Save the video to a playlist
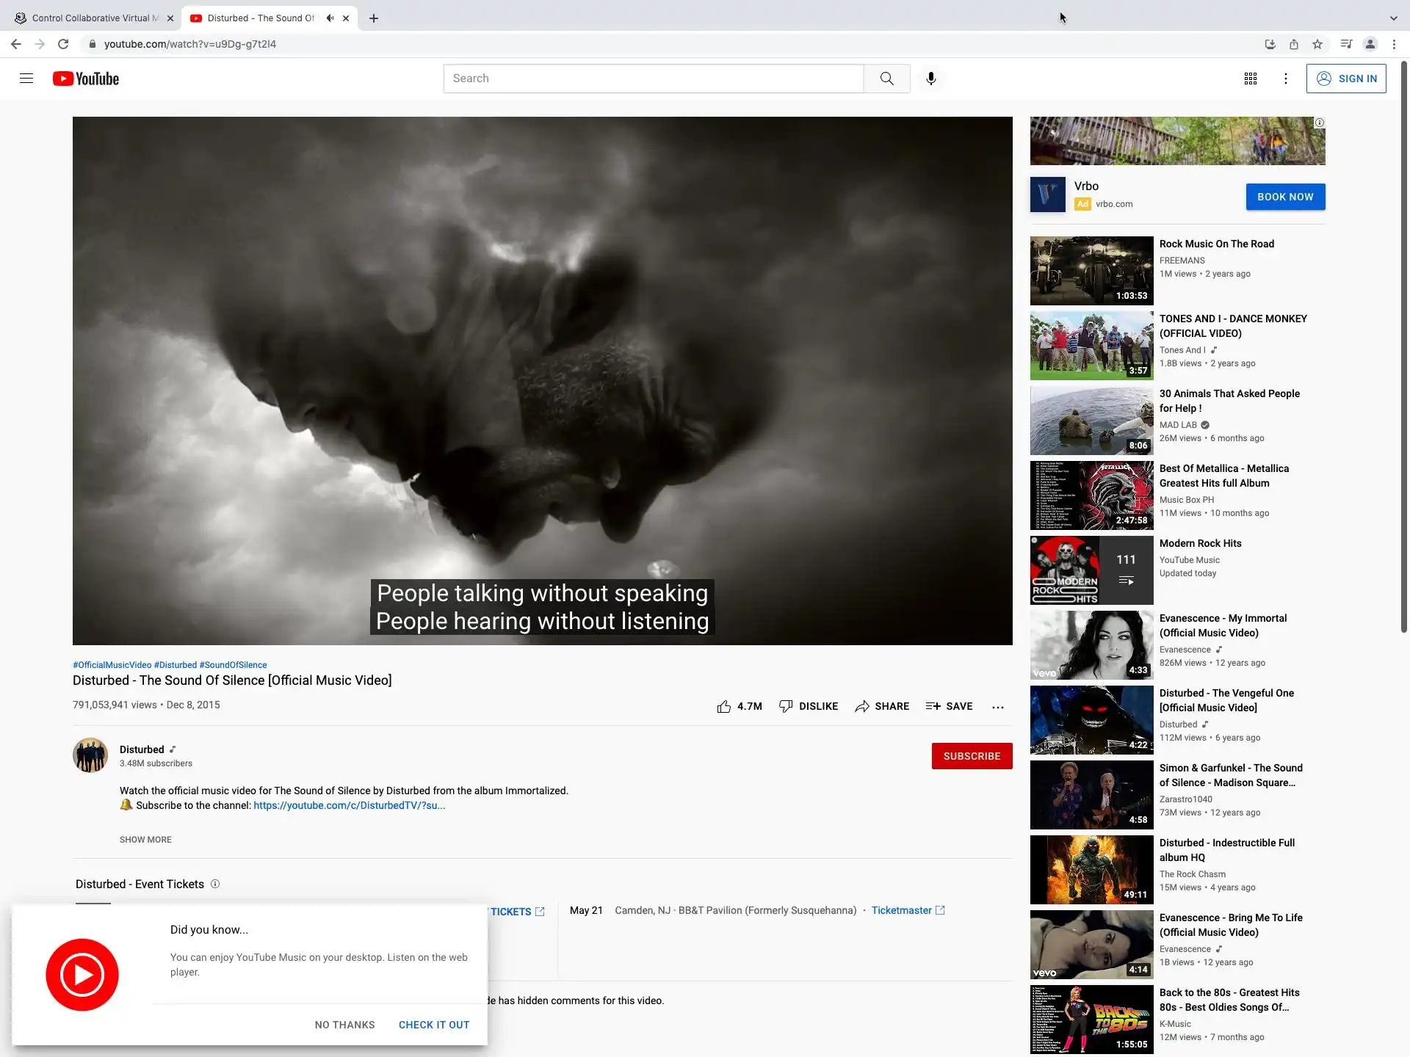This screenshot has width=1410, height=1057. (949, 706)
